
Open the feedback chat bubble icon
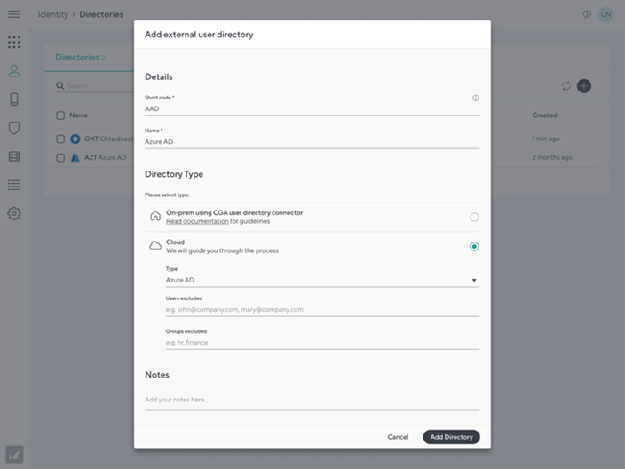(x=587, y=14)
